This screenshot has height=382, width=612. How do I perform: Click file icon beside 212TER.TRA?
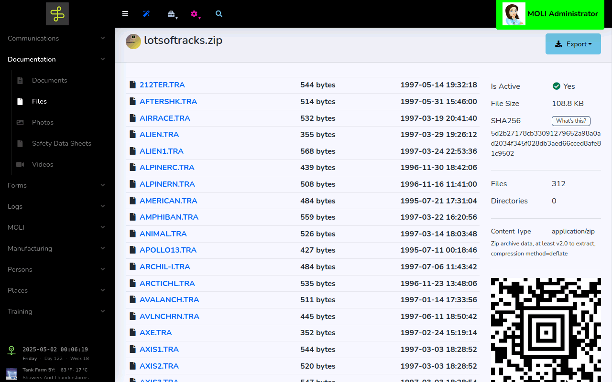tap(133, 85)
